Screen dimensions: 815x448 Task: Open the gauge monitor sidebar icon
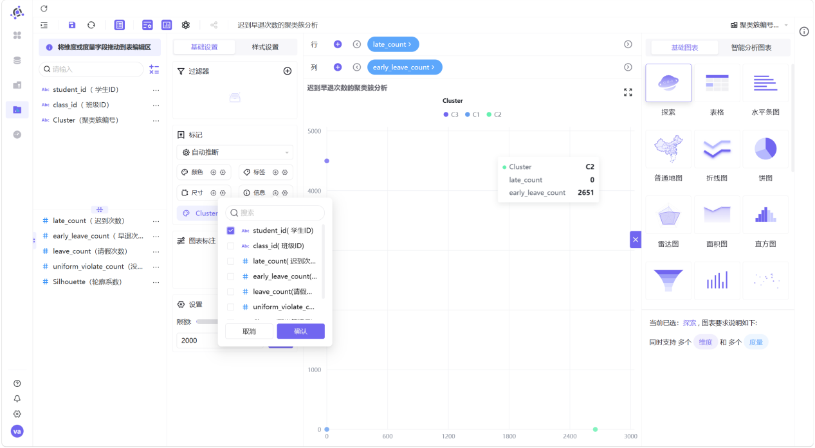coord(17,134)
